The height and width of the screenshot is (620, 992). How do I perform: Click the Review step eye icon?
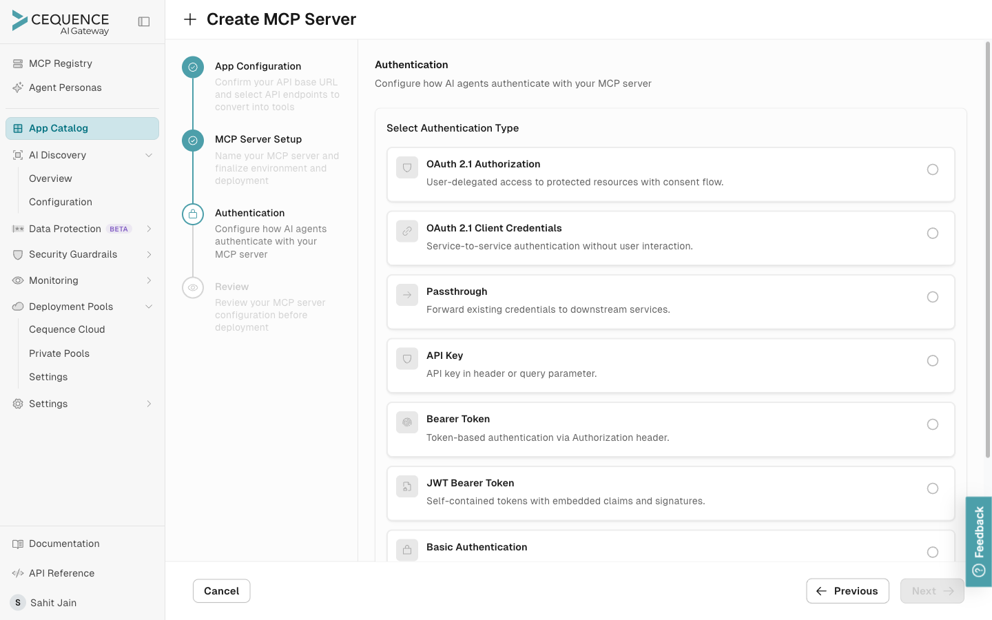[193, 287]
